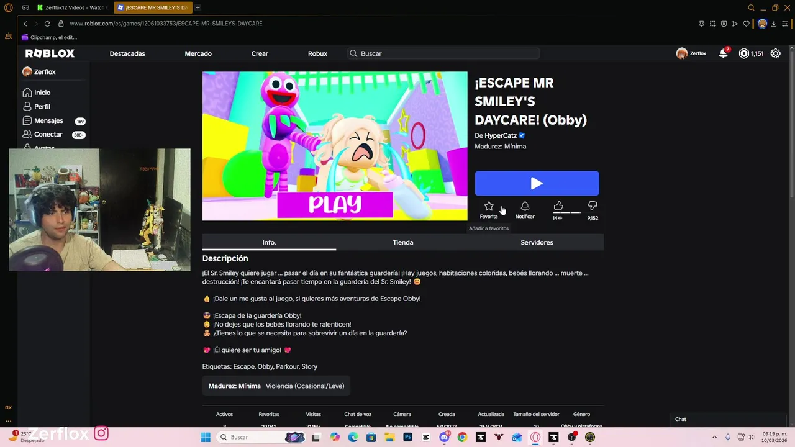Go back with the browser back arrow
The height and width of the screenshot is (447, 795).
(25, 24)
